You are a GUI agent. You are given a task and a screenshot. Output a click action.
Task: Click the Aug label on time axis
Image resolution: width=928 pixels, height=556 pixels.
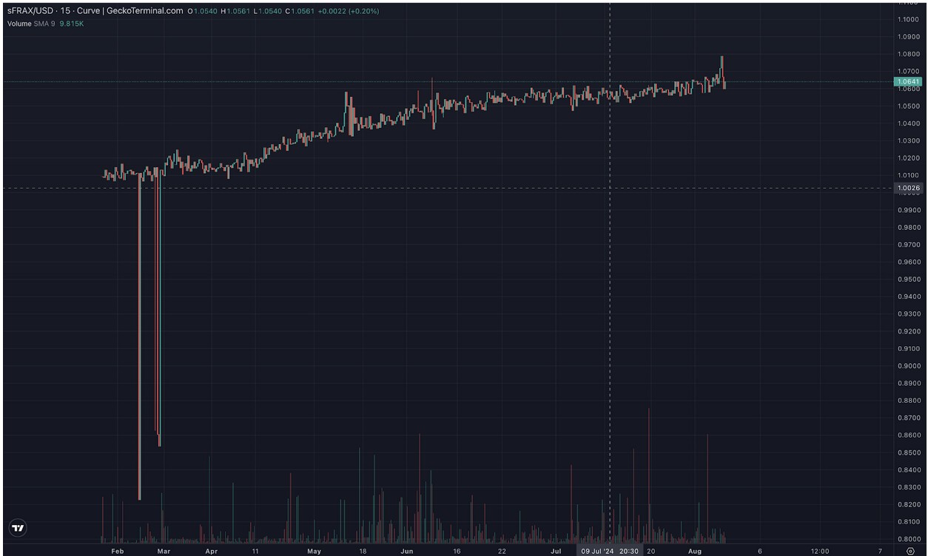[694, 551]
